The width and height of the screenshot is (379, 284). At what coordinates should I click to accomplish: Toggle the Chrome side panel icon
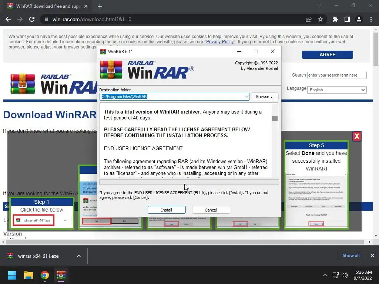pyautogui.click(x=347, y=19)
